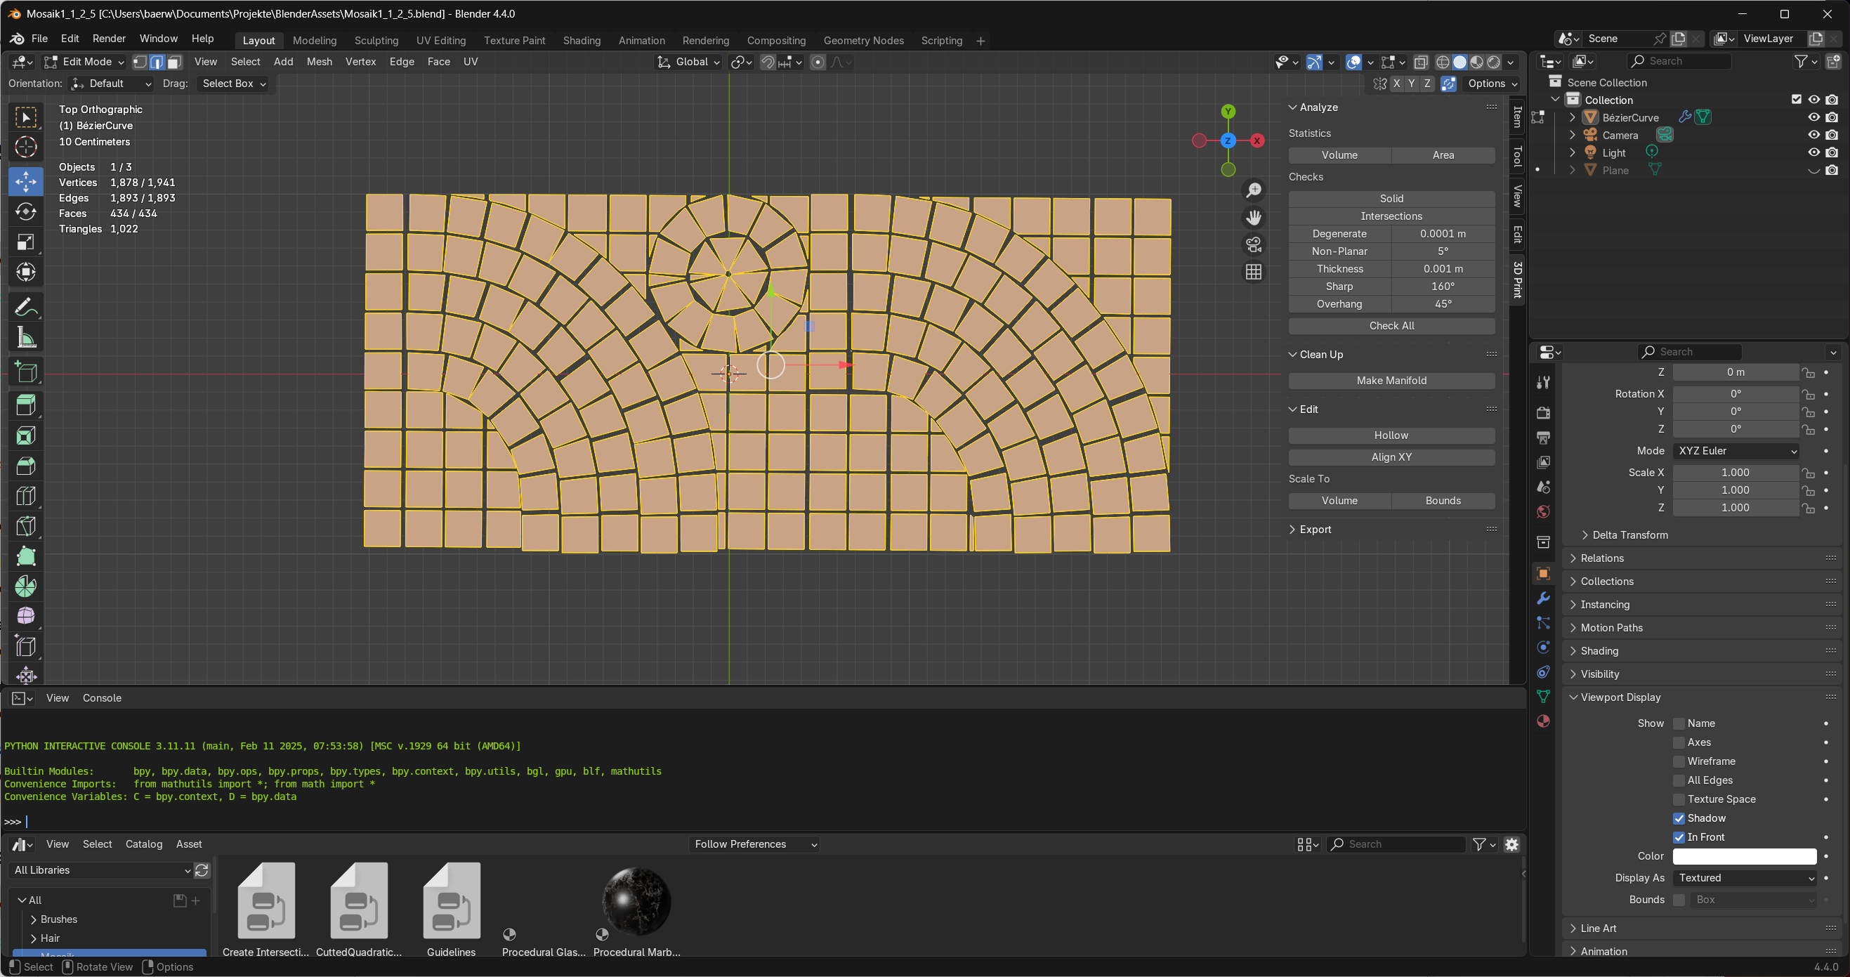Switch to the Geometry Nodes workspace tab
The height and width of the screenshot is (977, 1850).
[862, 40]
